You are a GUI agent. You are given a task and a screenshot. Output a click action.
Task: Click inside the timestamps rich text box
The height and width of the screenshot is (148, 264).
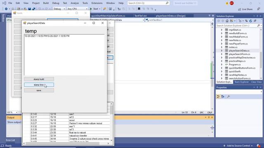[64, 55]
